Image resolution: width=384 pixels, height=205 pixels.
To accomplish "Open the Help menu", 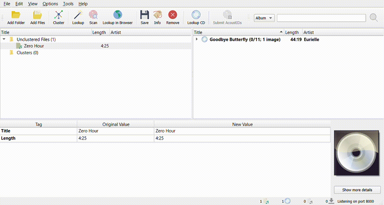I will [x=83, y=4].
